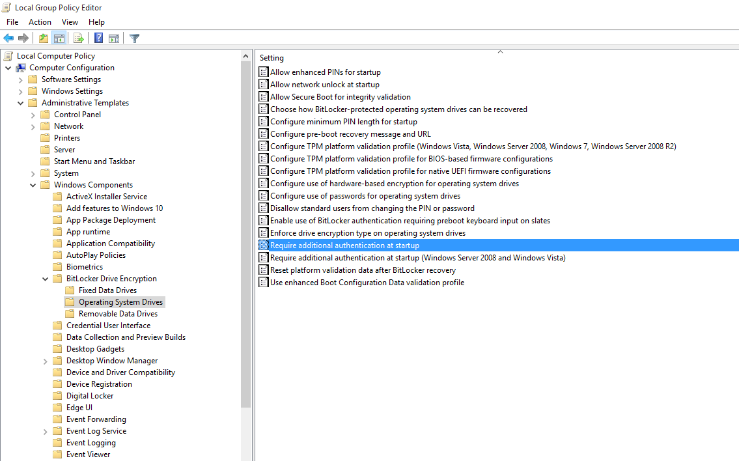Click folder icon next to Digital Locker
The width and height of the screenshot is (739, 461).
(57, 396)
